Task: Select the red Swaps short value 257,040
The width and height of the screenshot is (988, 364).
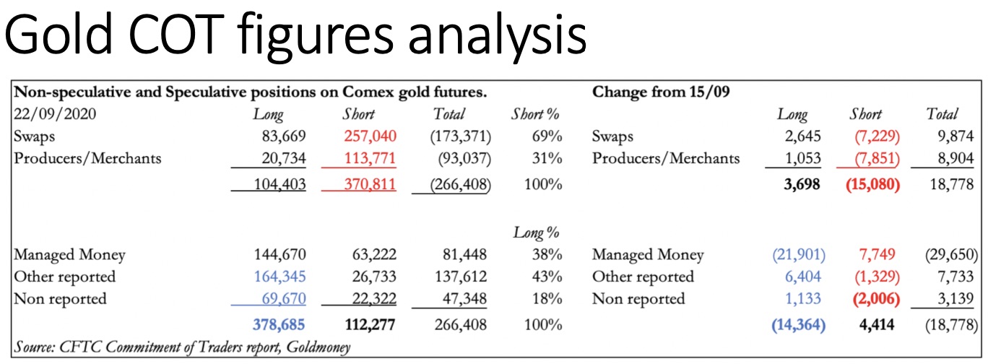Action: [x=370, y=136]
